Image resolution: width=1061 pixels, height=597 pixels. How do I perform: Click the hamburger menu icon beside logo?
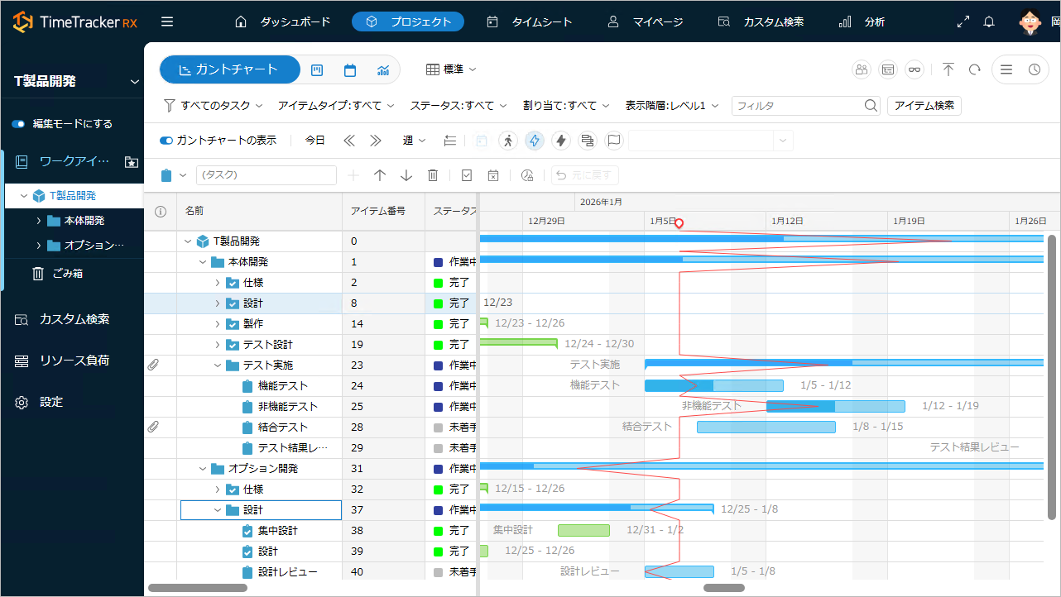click(167, 22)
